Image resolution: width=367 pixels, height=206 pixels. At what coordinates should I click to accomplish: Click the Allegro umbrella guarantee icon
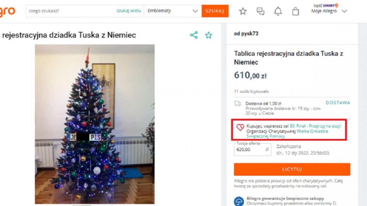pos(239,201)
